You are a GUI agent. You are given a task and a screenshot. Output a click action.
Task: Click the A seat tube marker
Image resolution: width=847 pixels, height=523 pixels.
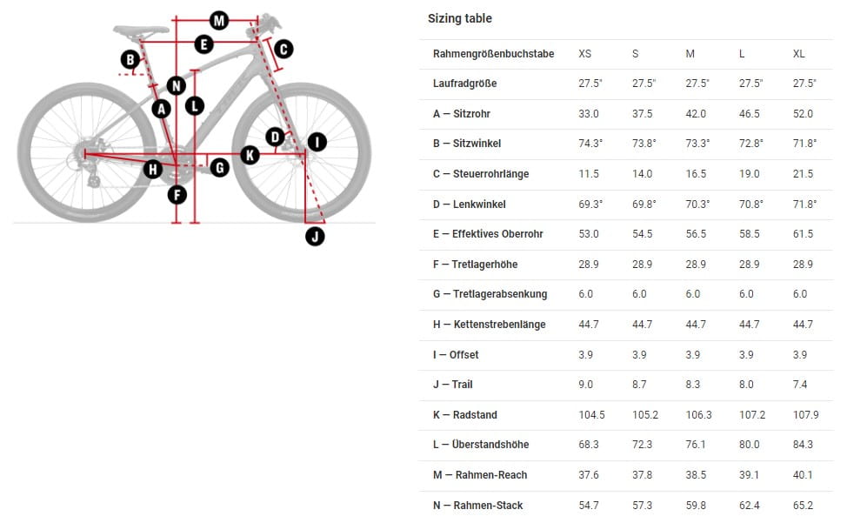coord(161,109)
